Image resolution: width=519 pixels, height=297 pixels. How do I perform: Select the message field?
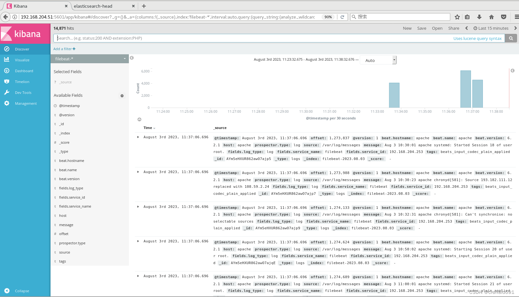66,225
